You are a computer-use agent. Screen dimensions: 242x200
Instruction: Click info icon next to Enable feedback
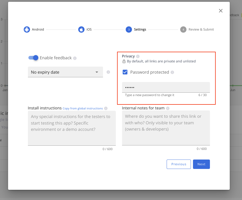click(75, 58)
